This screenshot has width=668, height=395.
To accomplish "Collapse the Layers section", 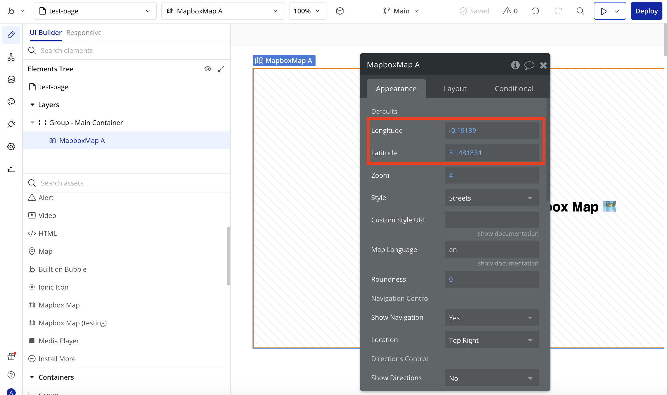I will (32, 105).
